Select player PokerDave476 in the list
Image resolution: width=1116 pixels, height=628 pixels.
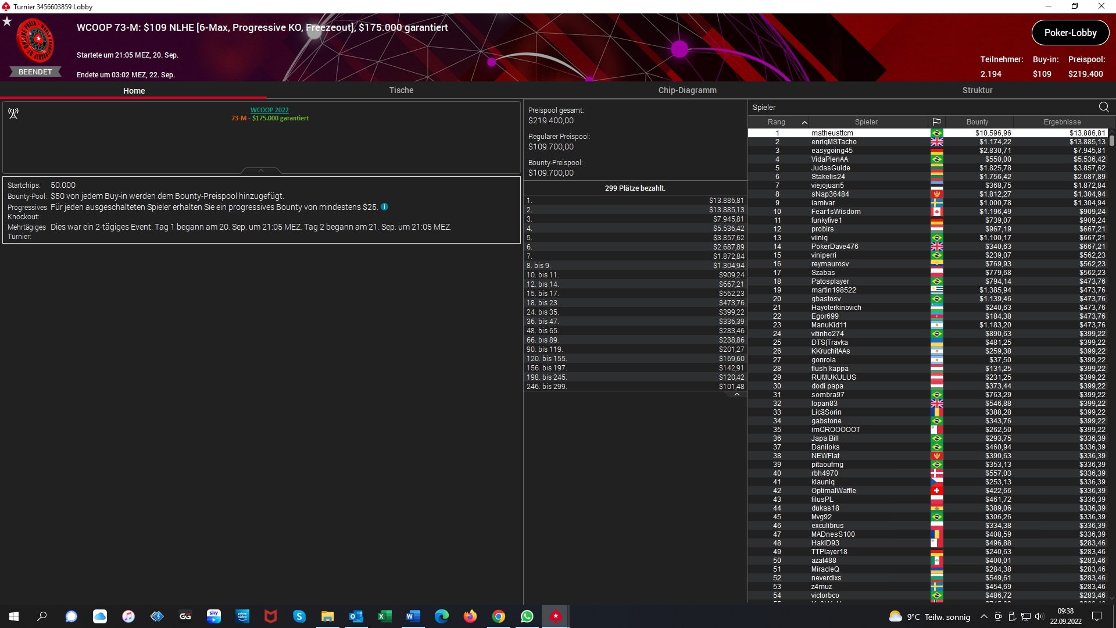click(x=928, y=247)
